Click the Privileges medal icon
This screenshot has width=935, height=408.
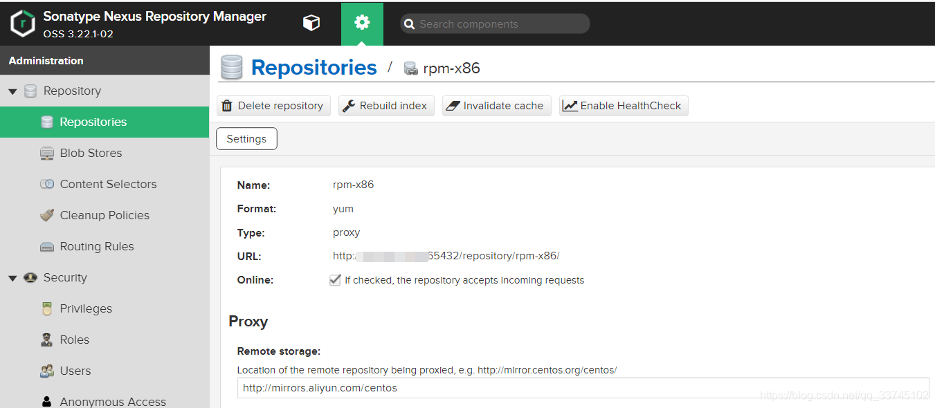tap(47, 309)
